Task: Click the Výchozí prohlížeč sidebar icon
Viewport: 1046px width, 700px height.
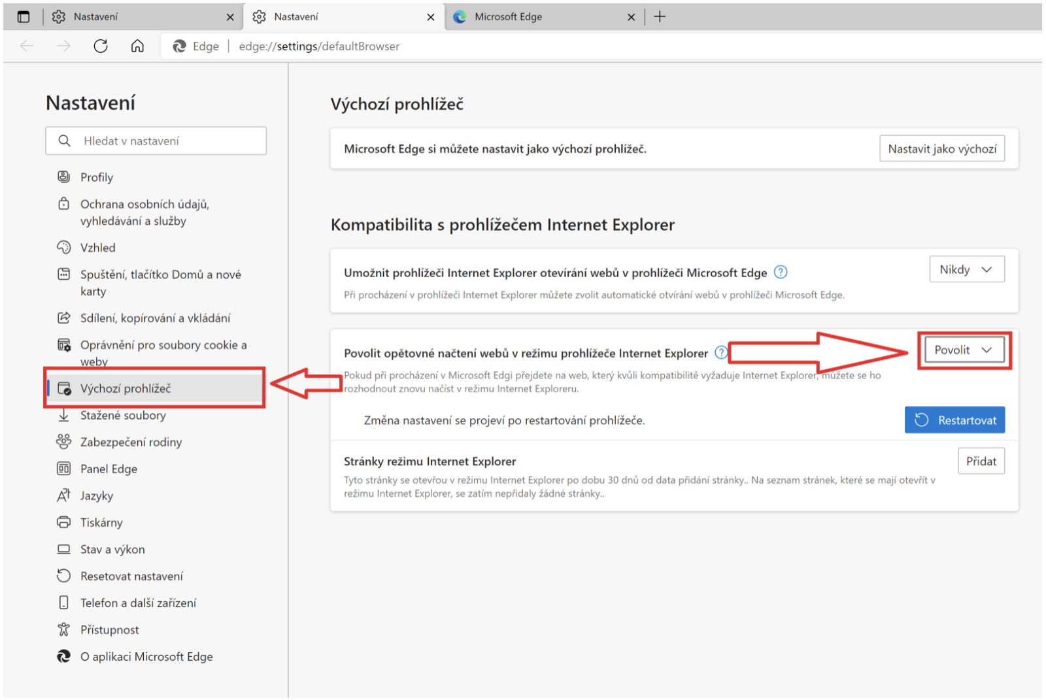Action: [64, 388]
